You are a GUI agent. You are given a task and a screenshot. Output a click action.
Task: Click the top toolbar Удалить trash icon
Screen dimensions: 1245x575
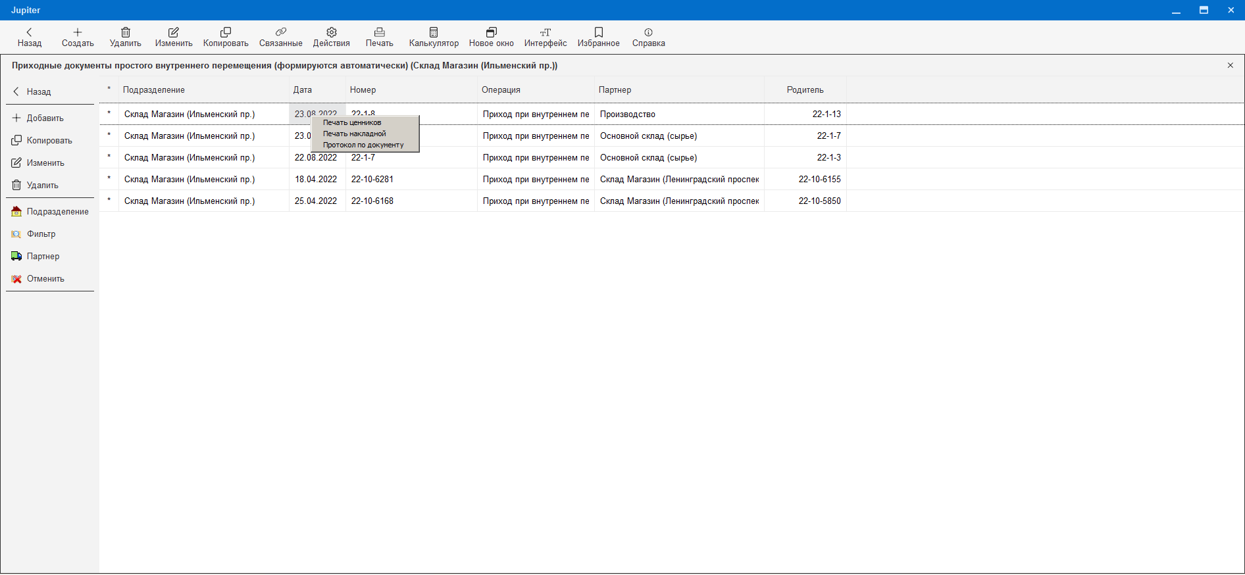point(126,32)
